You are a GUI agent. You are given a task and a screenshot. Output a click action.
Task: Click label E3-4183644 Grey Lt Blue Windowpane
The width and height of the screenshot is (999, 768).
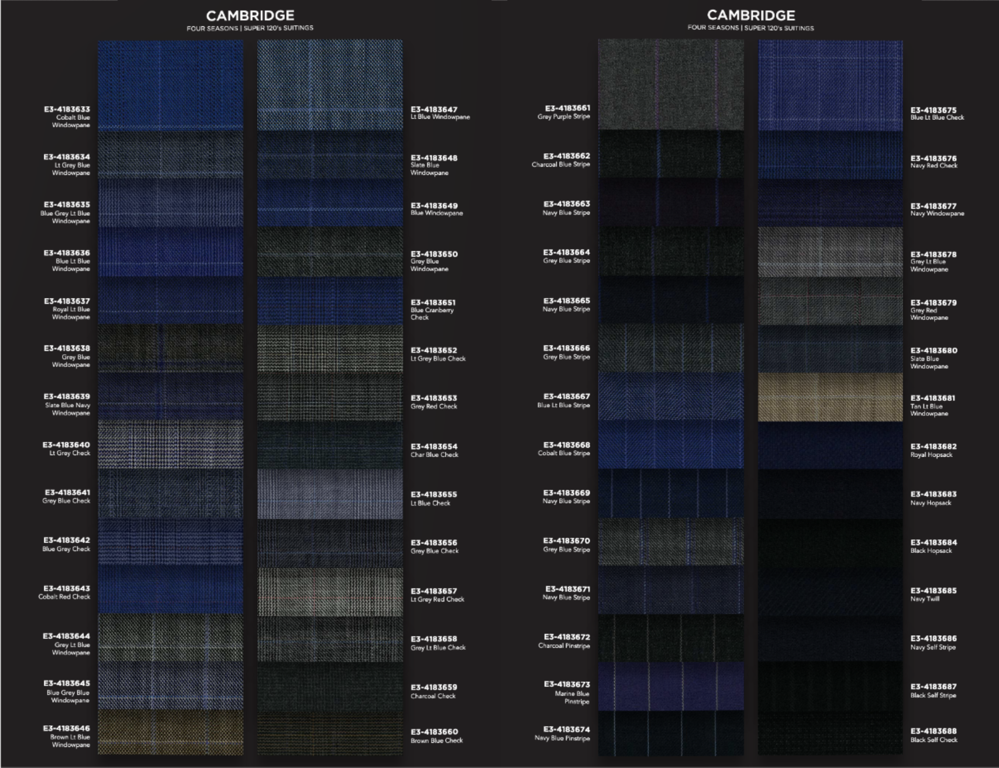point(67,644)
